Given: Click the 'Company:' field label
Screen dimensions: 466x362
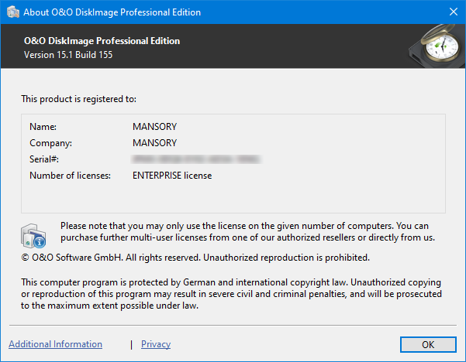Looking at the screenshot, I should pyautogui.click(x=50, y=143).
